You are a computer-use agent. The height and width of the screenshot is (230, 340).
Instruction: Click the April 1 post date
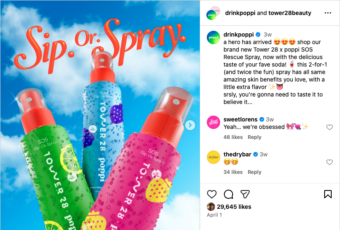214,215
